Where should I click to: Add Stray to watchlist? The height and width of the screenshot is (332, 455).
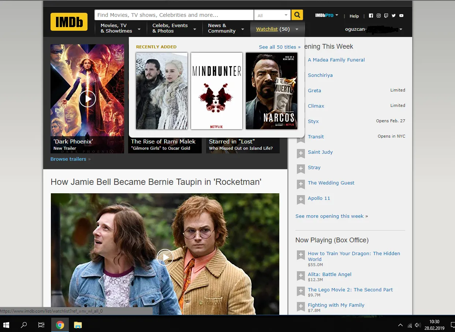(x=301, y=169)
